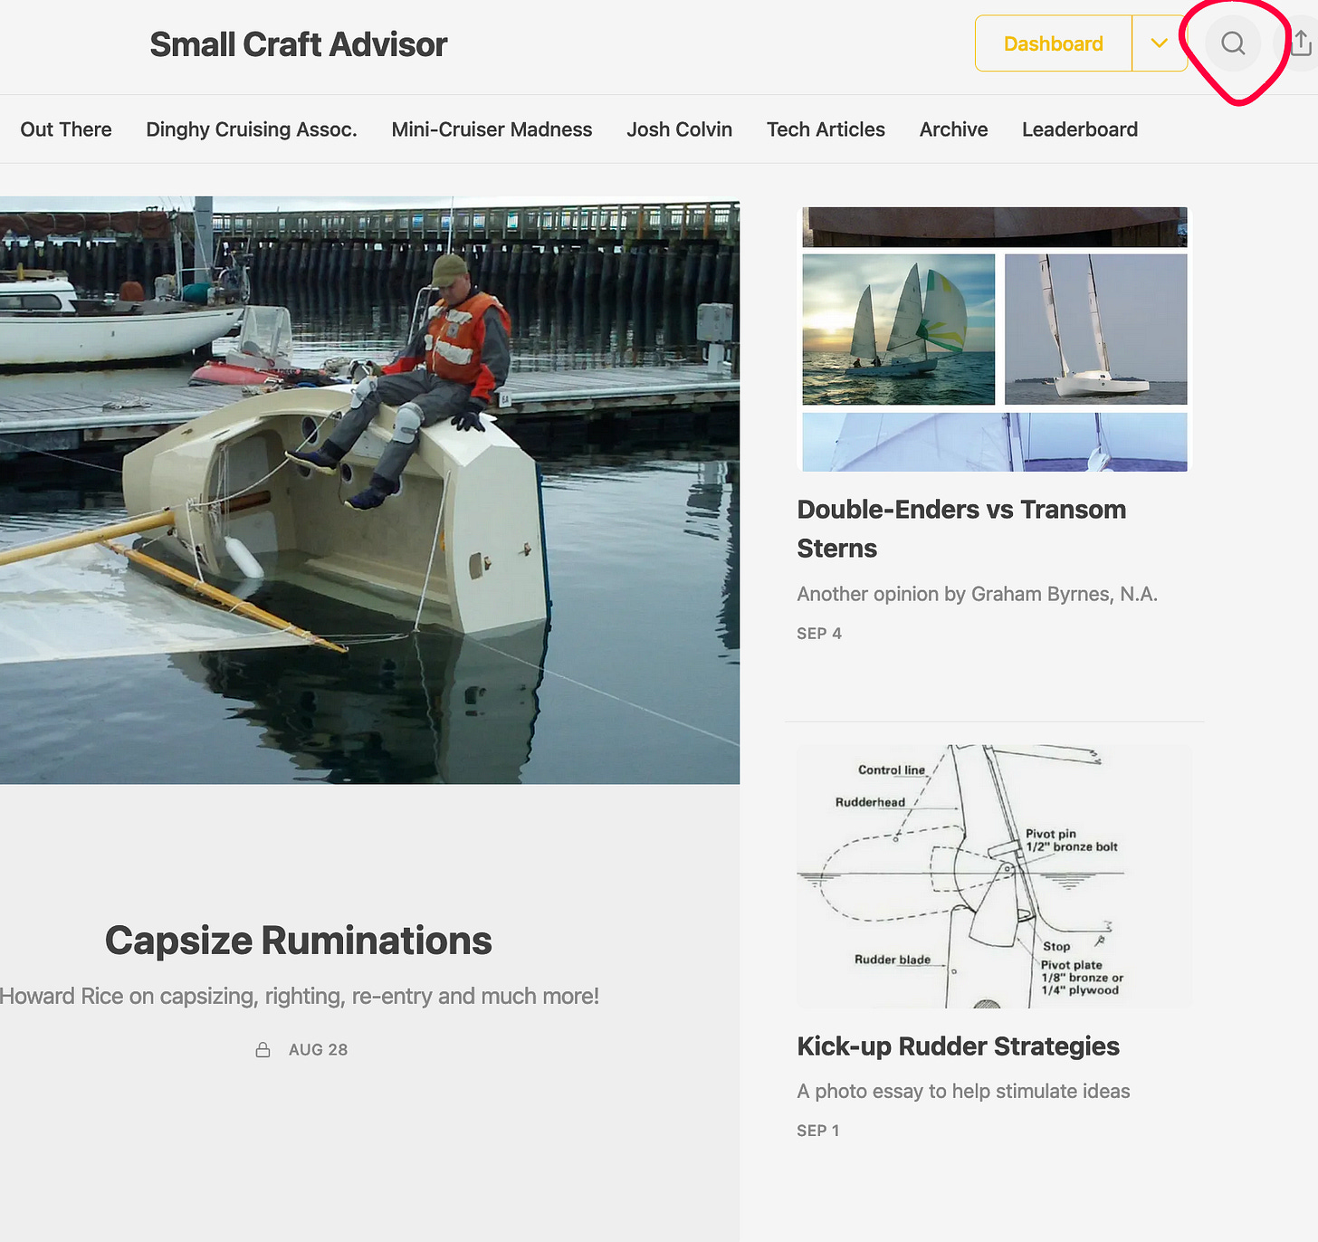Read the Capsize Ruminations article
1318x1242 pixels.
tap(299, 941)
